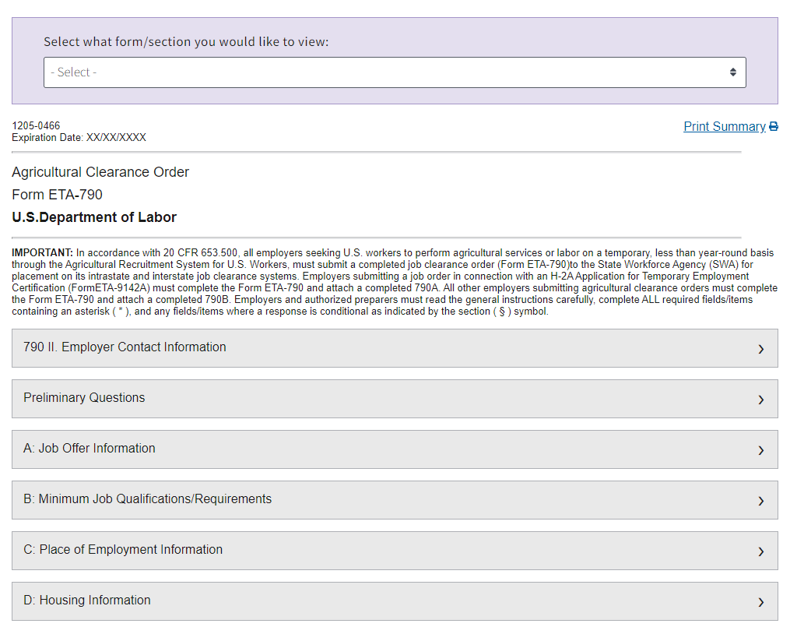Expand B: Minimum Job Qualifications/Requirements section
The width and height of the screenshot is (790, 627).
pos(148,499)
